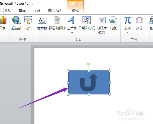Insert 幻灯片编号 slide number
The width and height of the screenshot is (153, 124).
(x=102, y=25)
